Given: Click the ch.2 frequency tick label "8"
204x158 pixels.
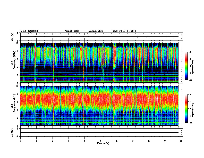Looking at the screenshot, I should click(x=18, y=94).
